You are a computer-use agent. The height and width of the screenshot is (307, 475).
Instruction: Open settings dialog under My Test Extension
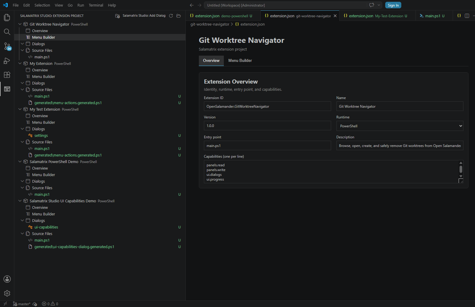[100, 135]
